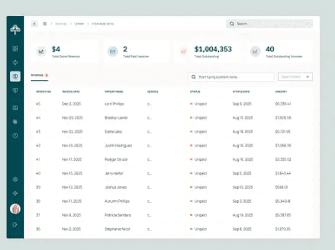Screen dimensions: 335x250
Task: Open the user profile avatar
Action: coord(15,209)
